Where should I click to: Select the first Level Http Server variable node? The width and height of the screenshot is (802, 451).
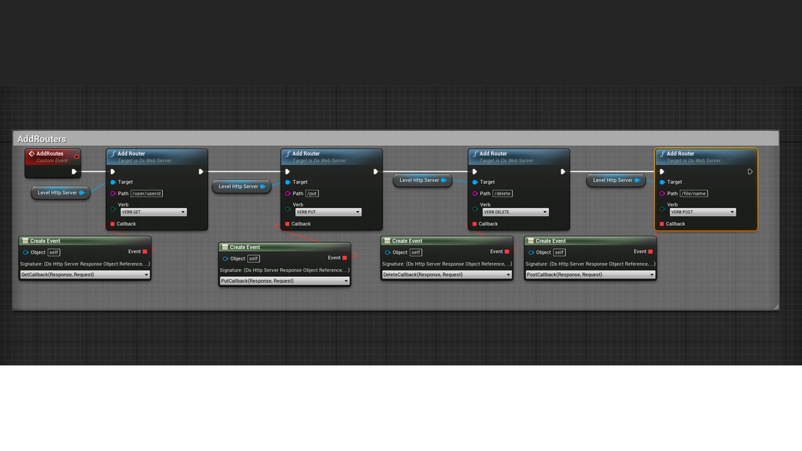click(x=57, y=193)
